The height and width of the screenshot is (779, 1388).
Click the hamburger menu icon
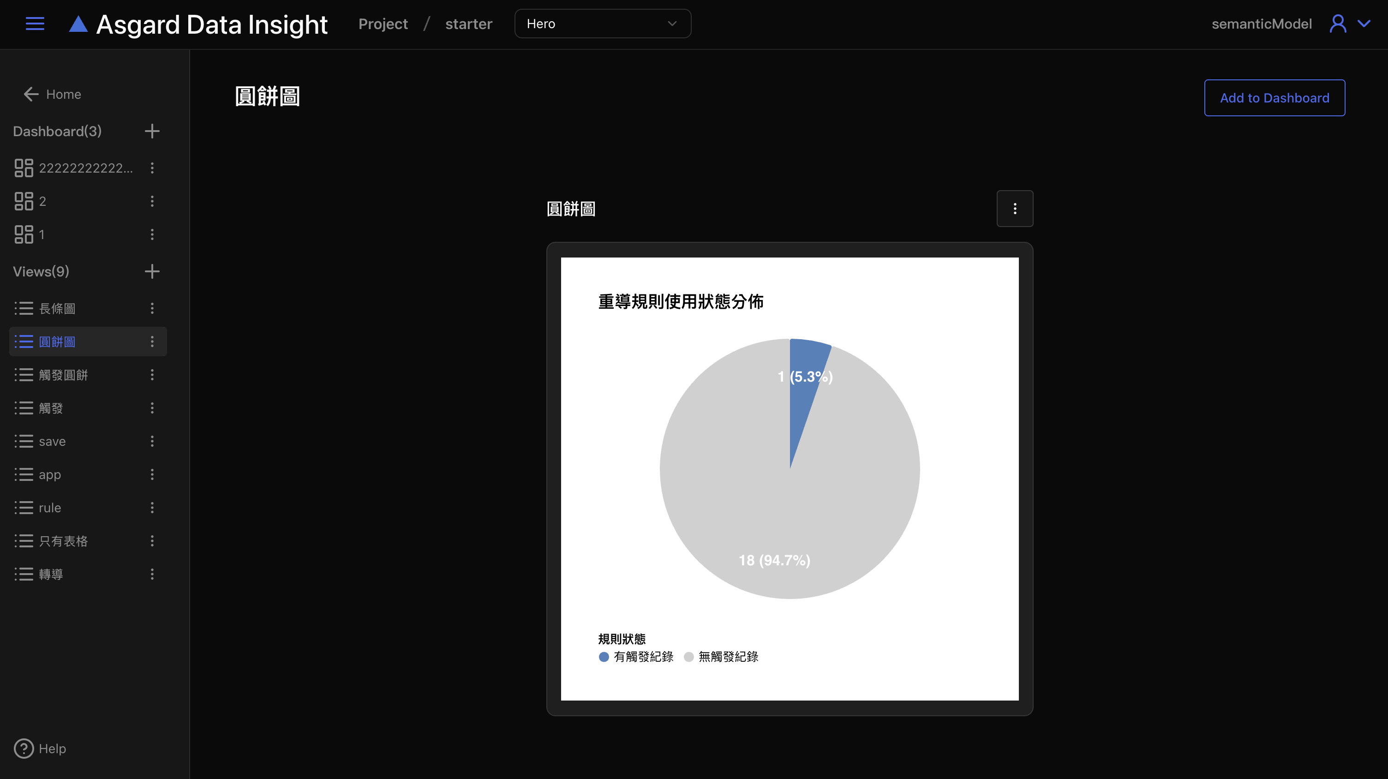(35, 24)
